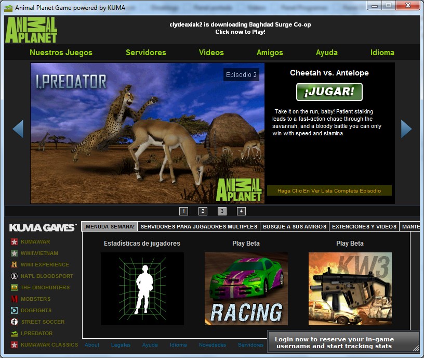The width and height of the screenshot is (424, 358).
Task: Click the Dogfights icon
Action: point(14,310)
